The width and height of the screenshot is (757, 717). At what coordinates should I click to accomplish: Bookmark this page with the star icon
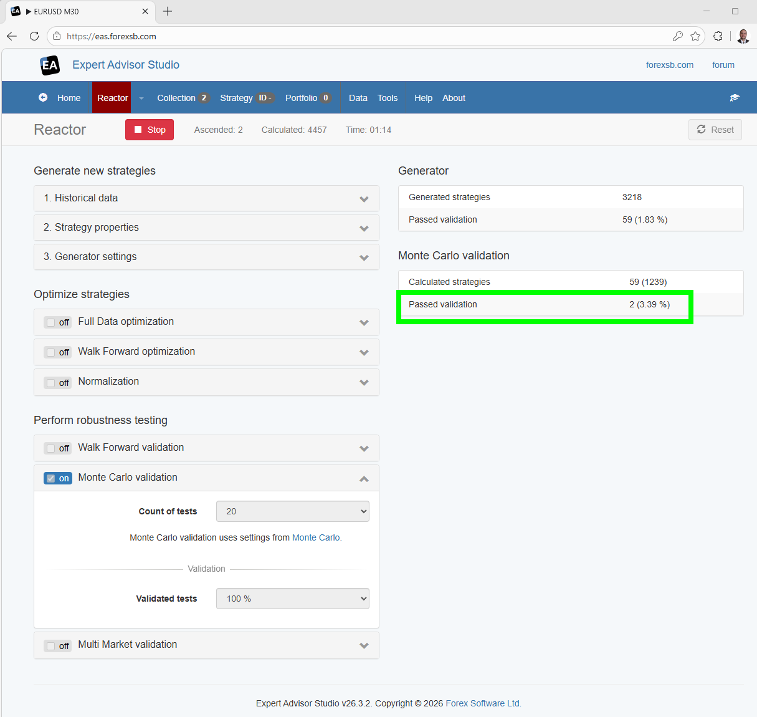(x=695, y=36)
